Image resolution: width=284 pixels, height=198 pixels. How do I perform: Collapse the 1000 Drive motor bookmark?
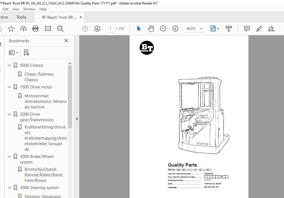tap(9, 87)
